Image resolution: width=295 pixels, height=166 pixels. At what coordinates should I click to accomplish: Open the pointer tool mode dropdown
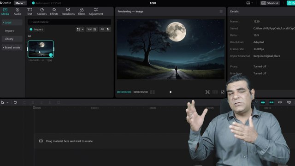click(7, 102)
